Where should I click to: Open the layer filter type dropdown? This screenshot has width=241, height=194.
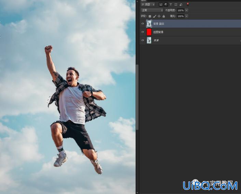[x=148, y=4]
